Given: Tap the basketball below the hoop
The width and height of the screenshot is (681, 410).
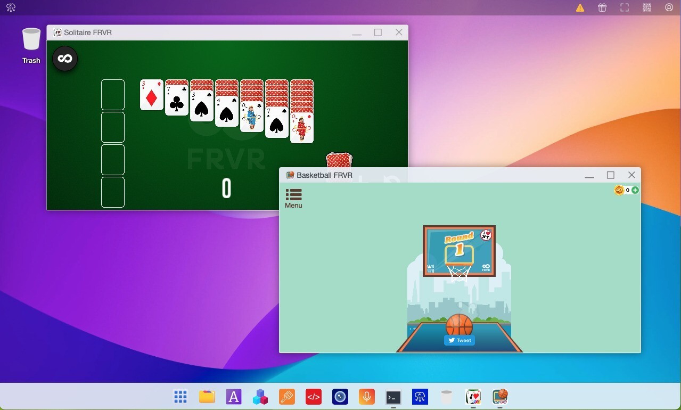Looking at the screenshot, I should pyautogui.click(x=459, y=324).
